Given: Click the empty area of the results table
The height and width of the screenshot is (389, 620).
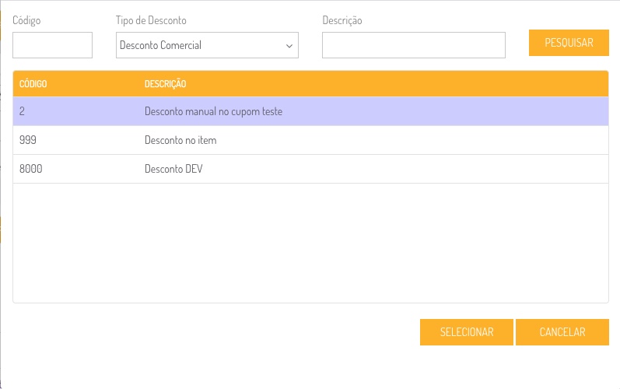Looking at the screenshot, I should point(310,243).
